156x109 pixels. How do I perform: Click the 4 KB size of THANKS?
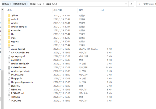[109, 97]
